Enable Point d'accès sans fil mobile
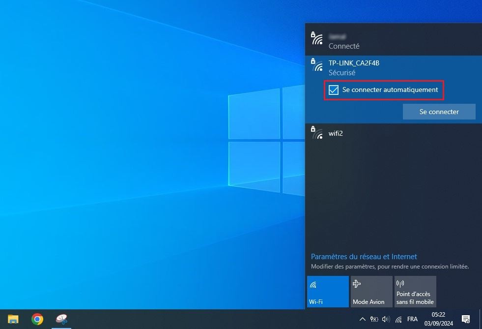The height and width of the screenshot is (329, 482). tap(415, 291)
